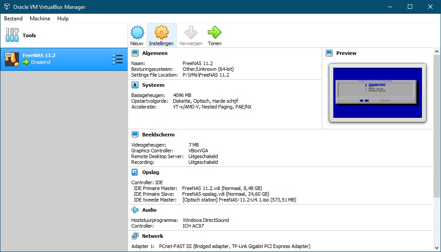Click the '4096 MB' base memory value
441x252 pixels.
(x=182, y=95)
